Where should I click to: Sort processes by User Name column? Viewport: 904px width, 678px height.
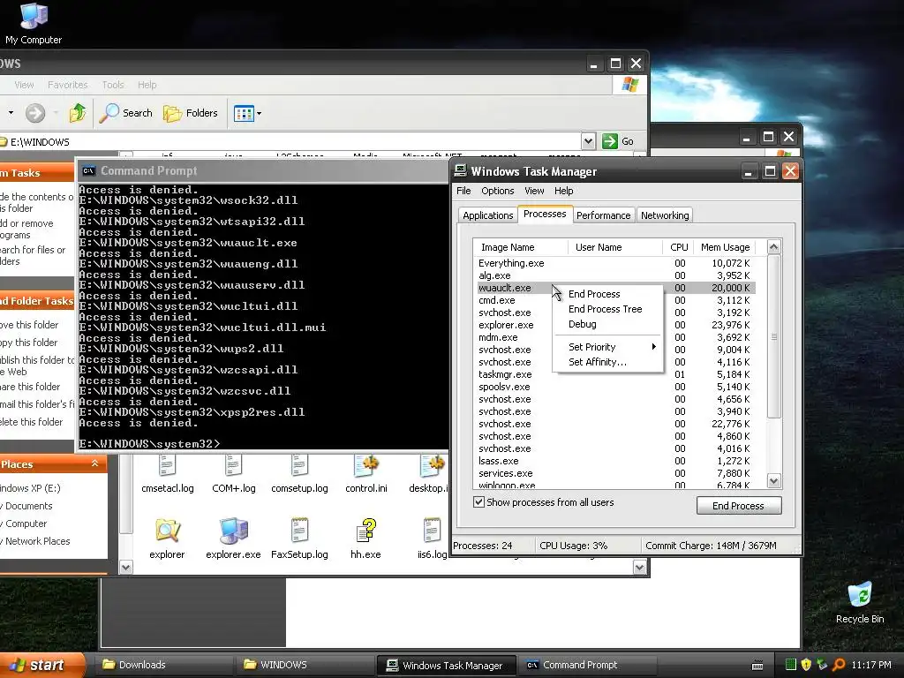coord(614,247)
